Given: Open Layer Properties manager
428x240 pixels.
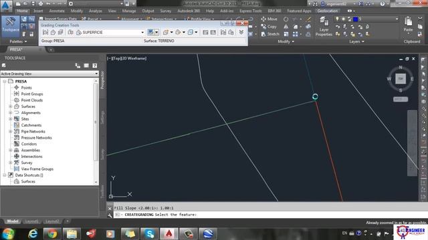Looking at the screenshot, I should click(324, 27).
